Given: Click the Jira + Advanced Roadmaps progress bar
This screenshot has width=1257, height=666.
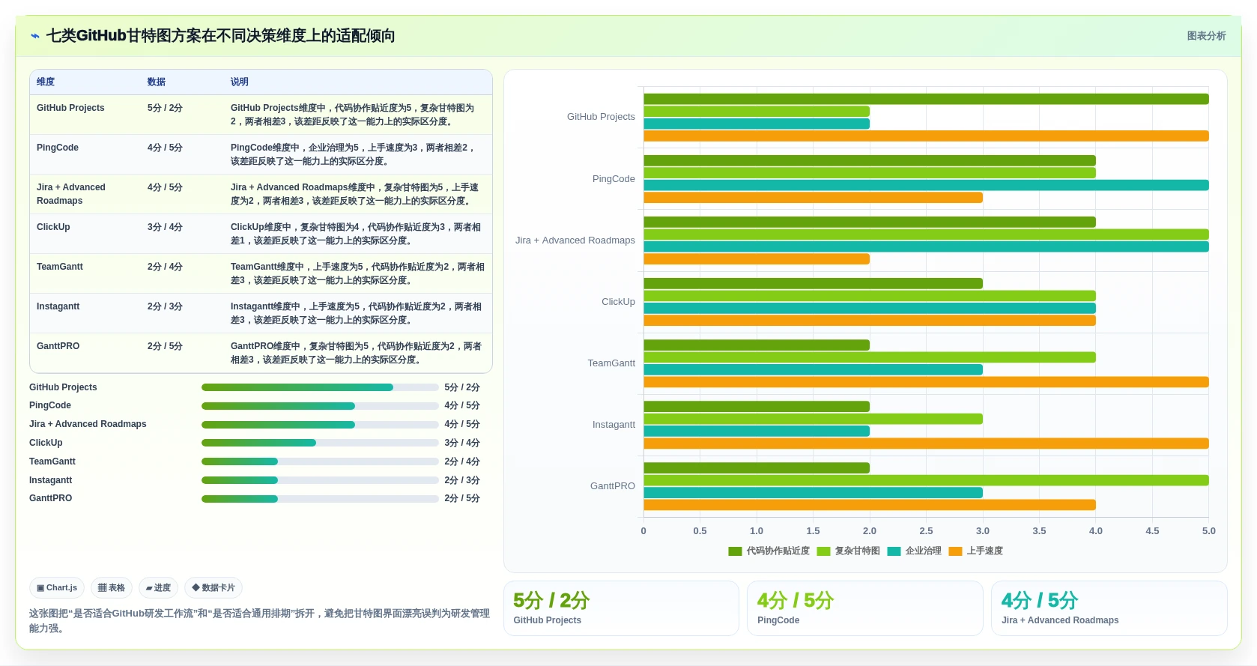Looking at the screenshot, I should [x=320, y=425].
